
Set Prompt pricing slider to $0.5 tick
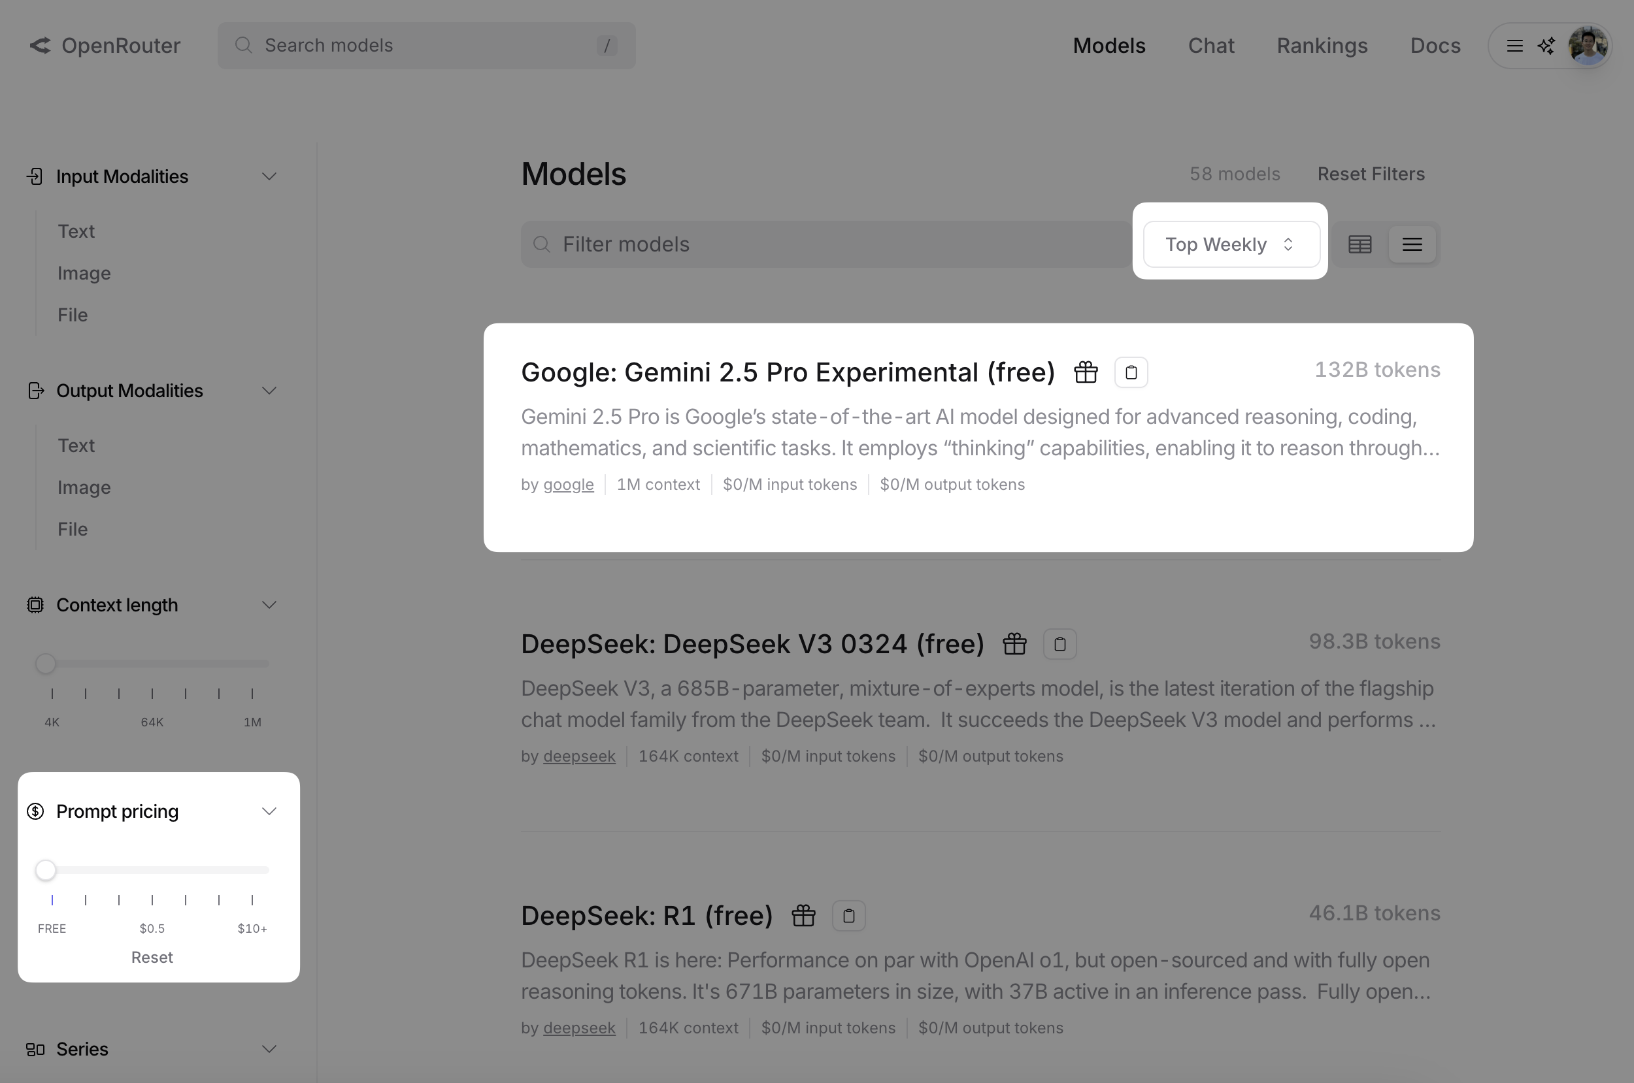click(152, 900)
